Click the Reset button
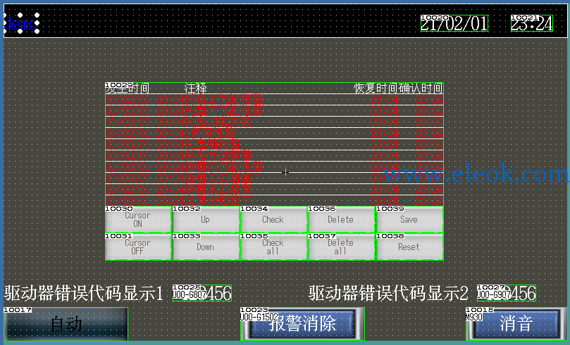This screenshot has height=345, width=570. tap(409, 247)
